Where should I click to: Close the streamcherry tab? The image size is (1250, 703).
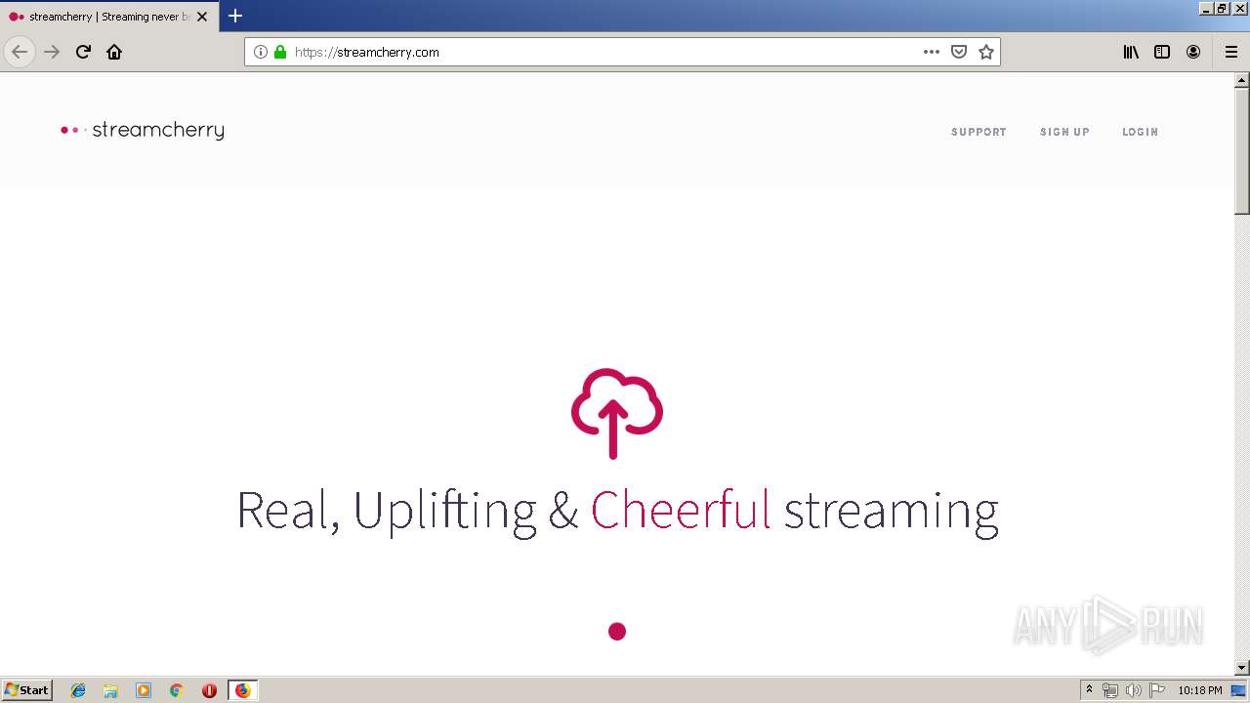click(202, 17)
